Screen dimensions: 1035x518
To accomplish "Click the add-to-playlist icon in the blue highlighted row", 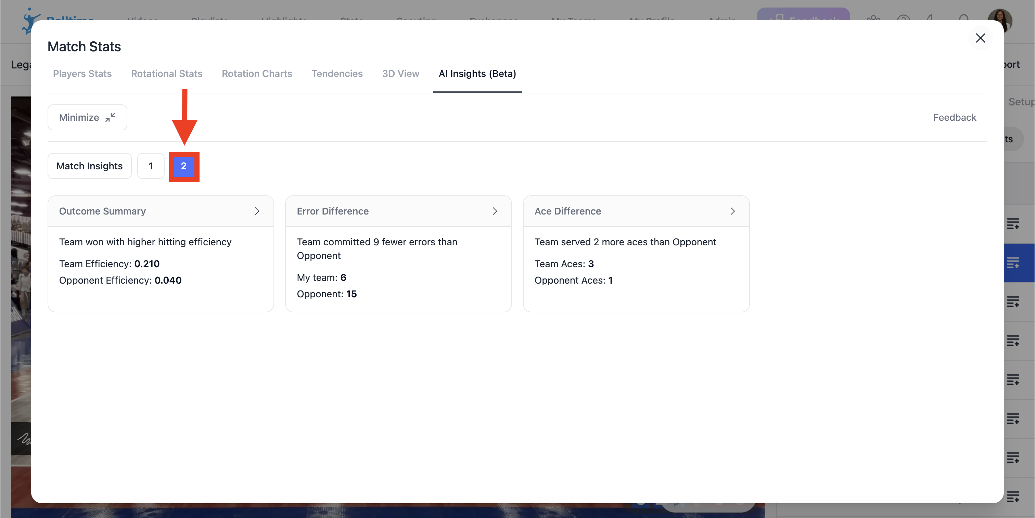I will click(1012, 263).
